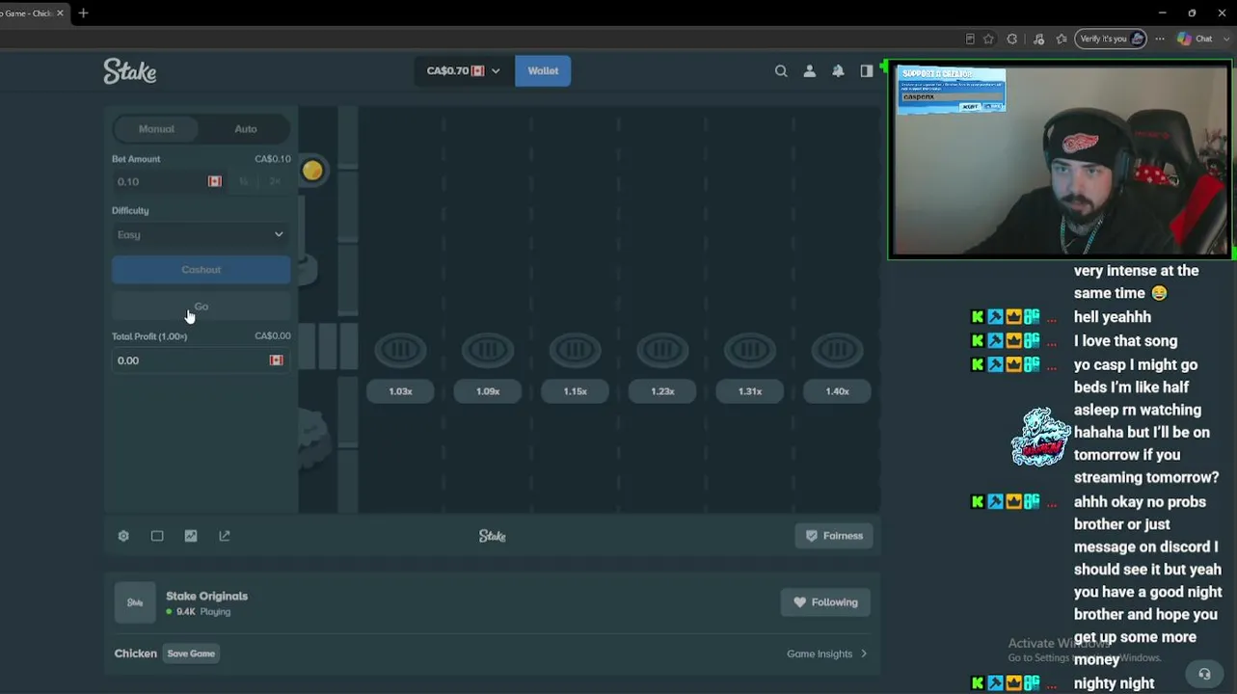This screenshot has width=1237, height=694.
Task: Halve the bet with the ½ button
Action: [244, 181]
